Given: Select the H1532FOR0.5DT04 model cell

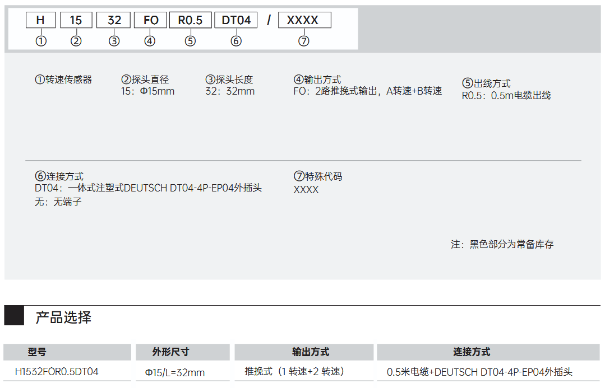Looking at the screenshot, I should pyautogui.click(x=57, y=372).
